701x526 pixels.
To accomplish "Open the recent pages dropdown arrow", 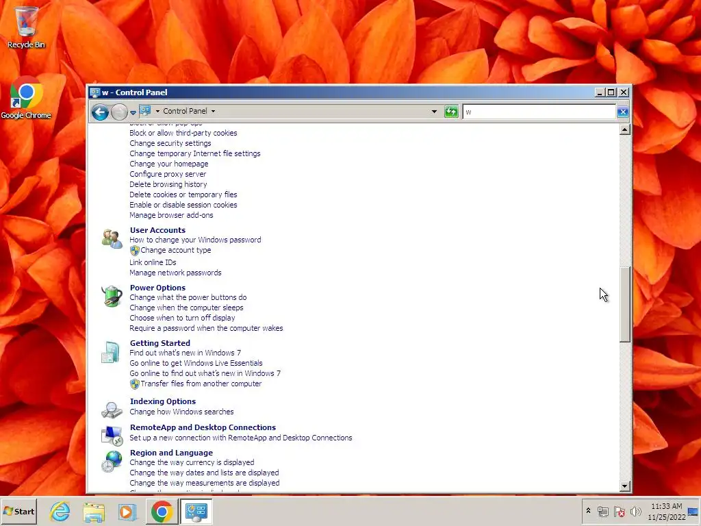I will 133,112.
